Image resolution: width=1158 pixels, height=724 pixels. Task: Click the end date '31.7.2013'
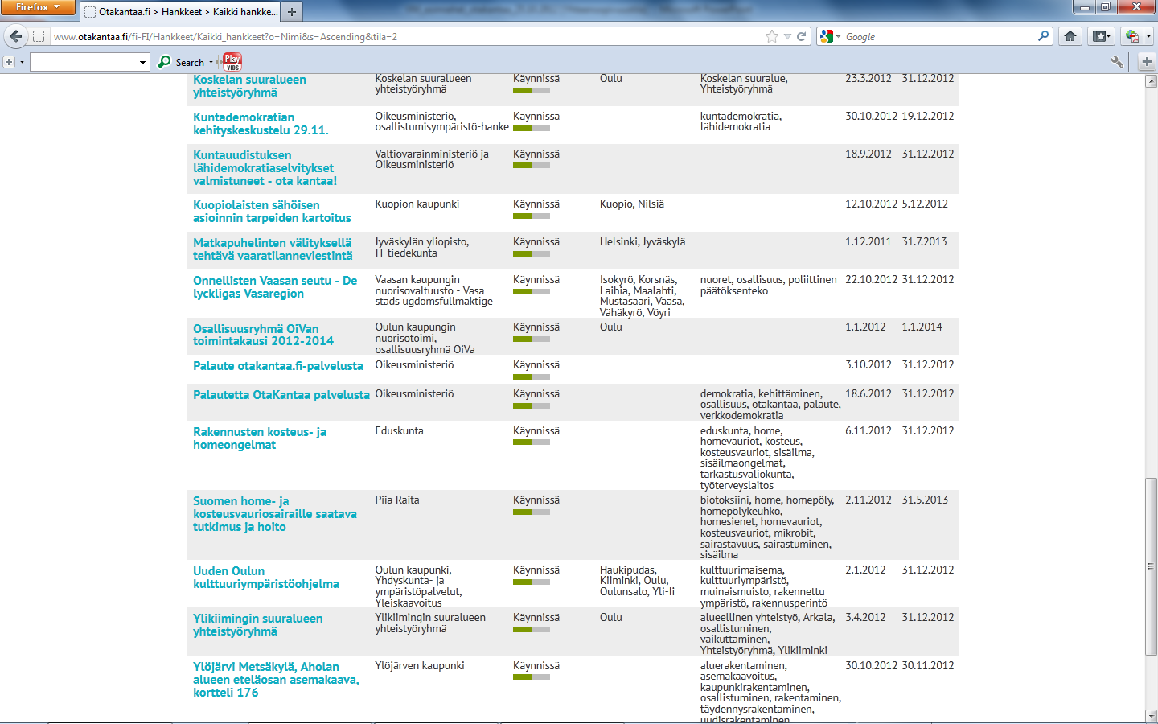pyautogui.click(x=924, y=242)
